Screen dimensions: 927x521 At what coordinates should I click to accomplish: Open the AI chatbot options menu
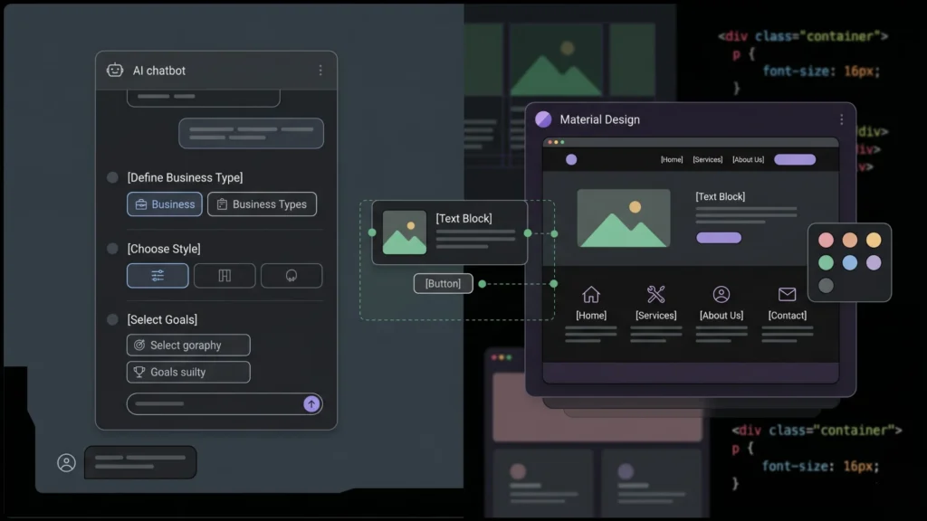click(320, 70)
